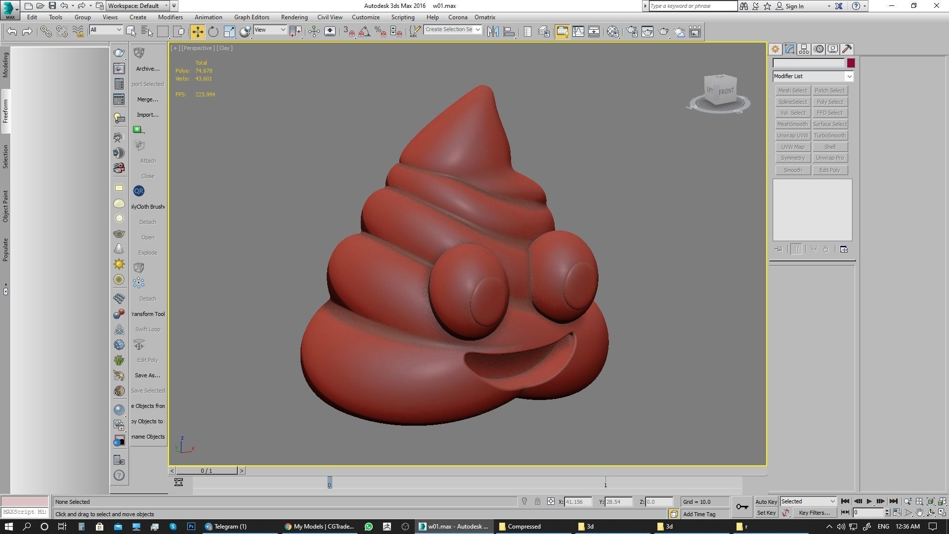Open the Hierarchy command panel tab

804,49
